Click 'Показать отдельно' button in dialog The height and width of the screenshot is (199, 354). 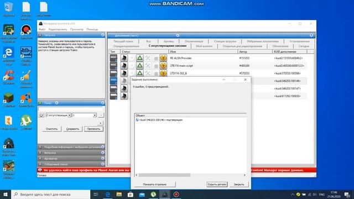155,184
